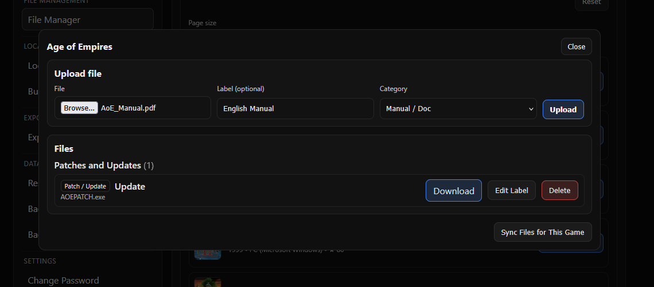The image size is (654, 287).
Task: Click the AOEPATCH.exe filename text
Action: click(x=83, y=197)
